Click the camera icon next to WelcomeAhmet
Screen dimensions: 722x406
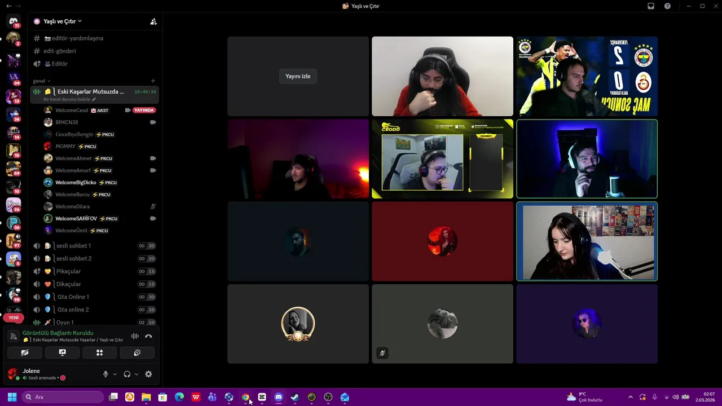[153, 158]
